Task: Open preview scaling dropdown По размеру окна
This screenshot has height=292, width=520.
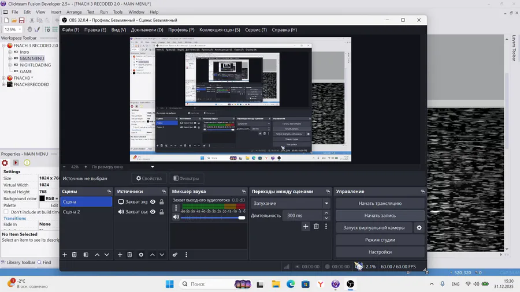Action: pos(123,167)
